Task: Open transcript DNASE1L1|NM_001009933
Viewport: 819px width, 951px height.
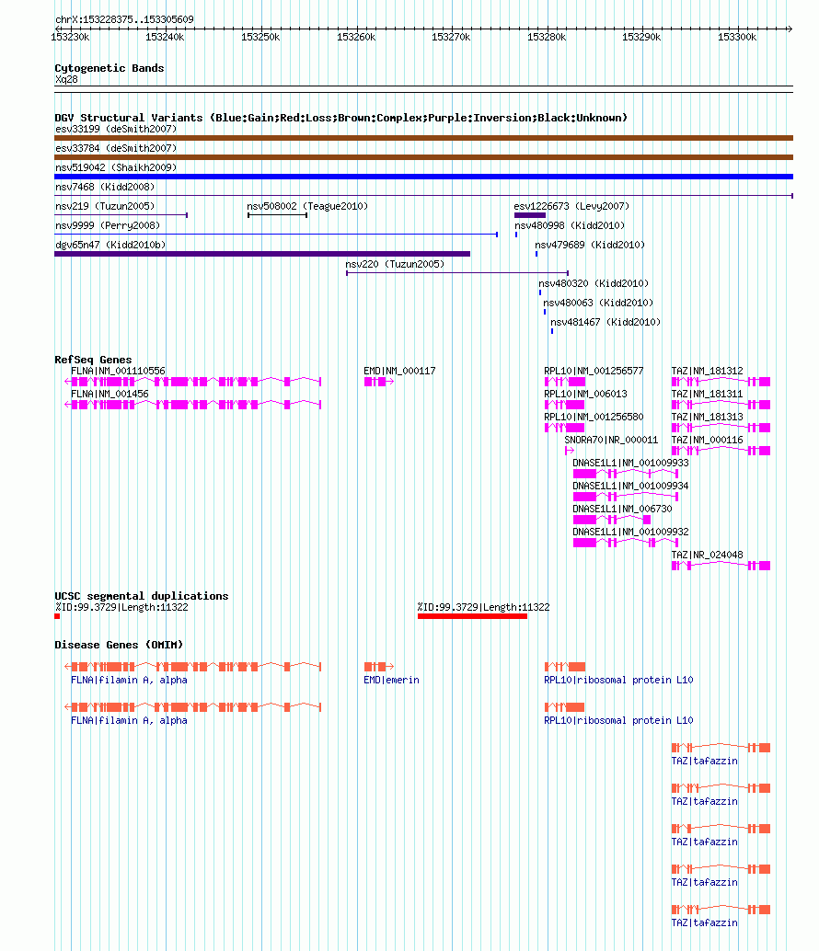Action: click(626, 474)
